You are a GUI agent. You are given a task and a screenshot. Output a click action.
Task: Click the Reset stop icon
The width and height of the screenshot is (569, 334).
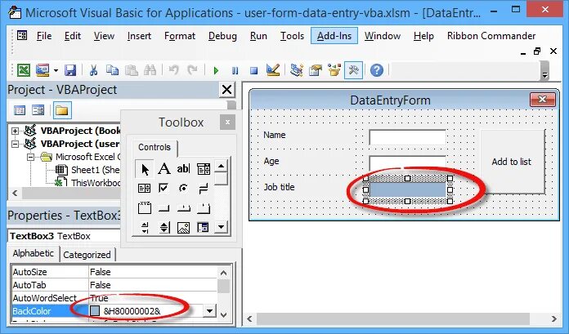tap(254, 70)
